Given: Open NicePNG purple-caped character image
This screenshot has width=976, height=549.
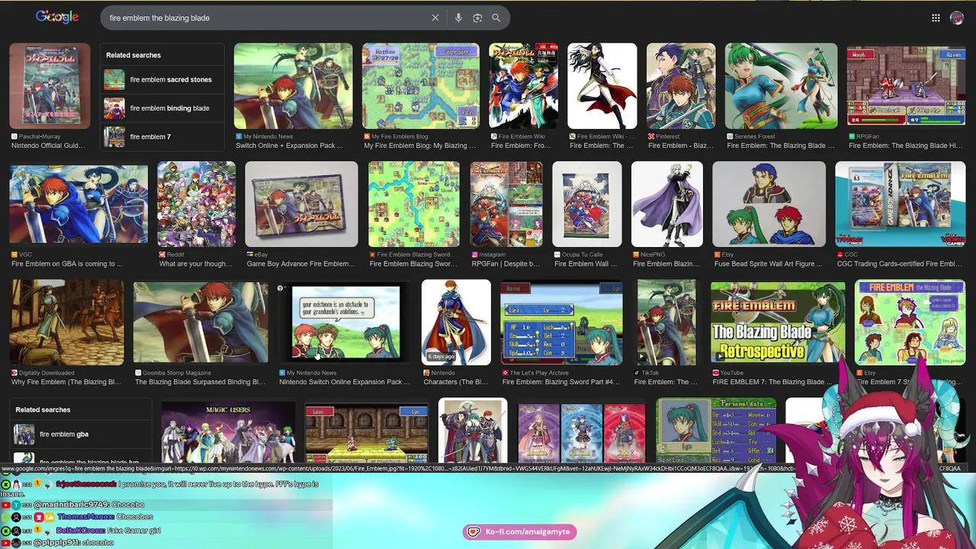Looking at the screenshot, I should tap(667, 204).
